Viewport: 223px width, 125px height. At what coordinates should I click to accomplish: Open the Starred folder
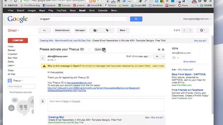(x=11, y=50)
